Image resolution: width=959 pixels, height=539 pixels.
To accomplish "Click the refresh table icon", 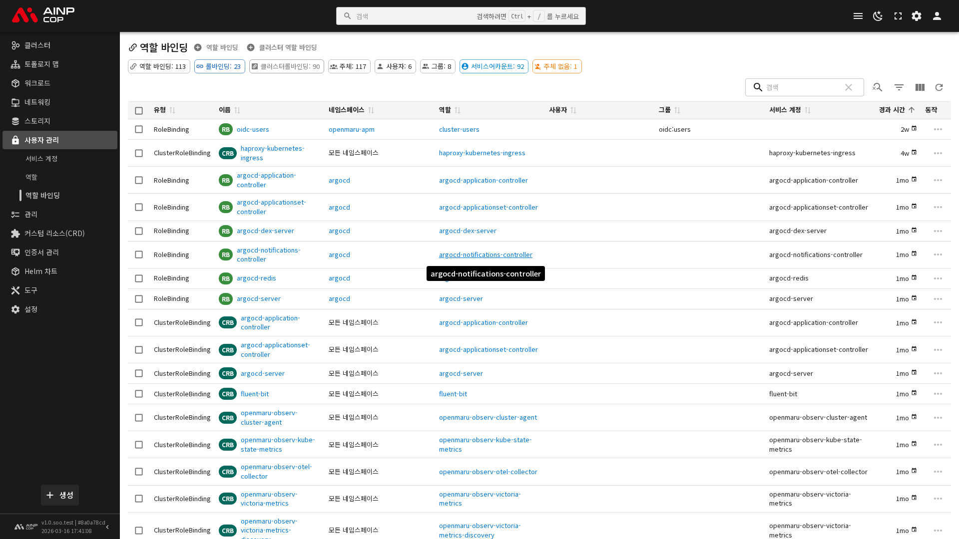I will (x=939, y=87).
